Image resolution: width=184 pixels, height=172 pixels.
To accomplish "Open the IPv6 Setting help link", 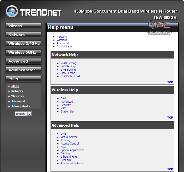I will tap(68, 70).
